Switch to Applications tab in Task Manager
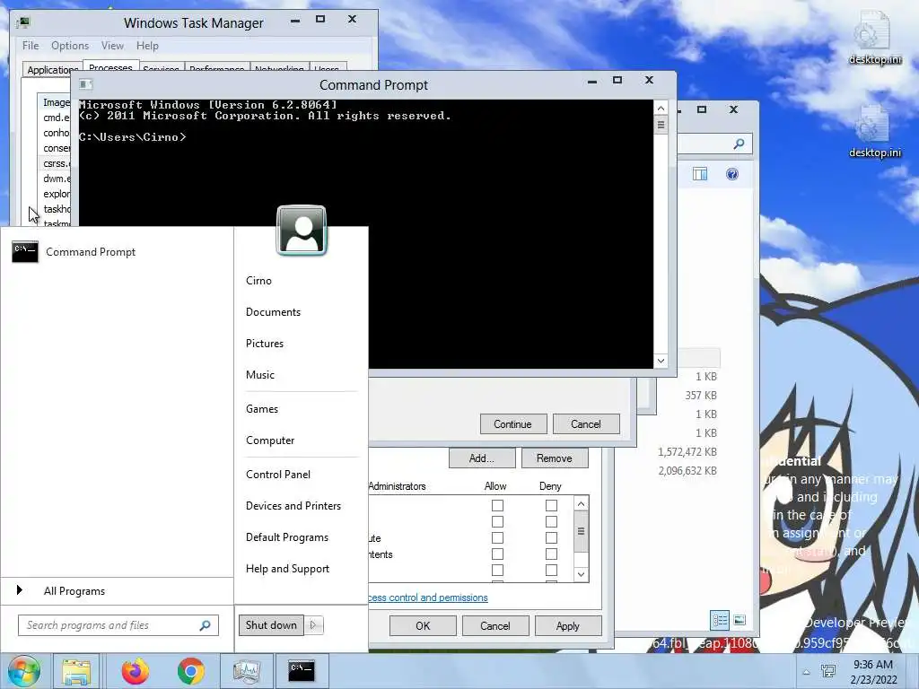919x689 pixels. click(x=52, y=69)
